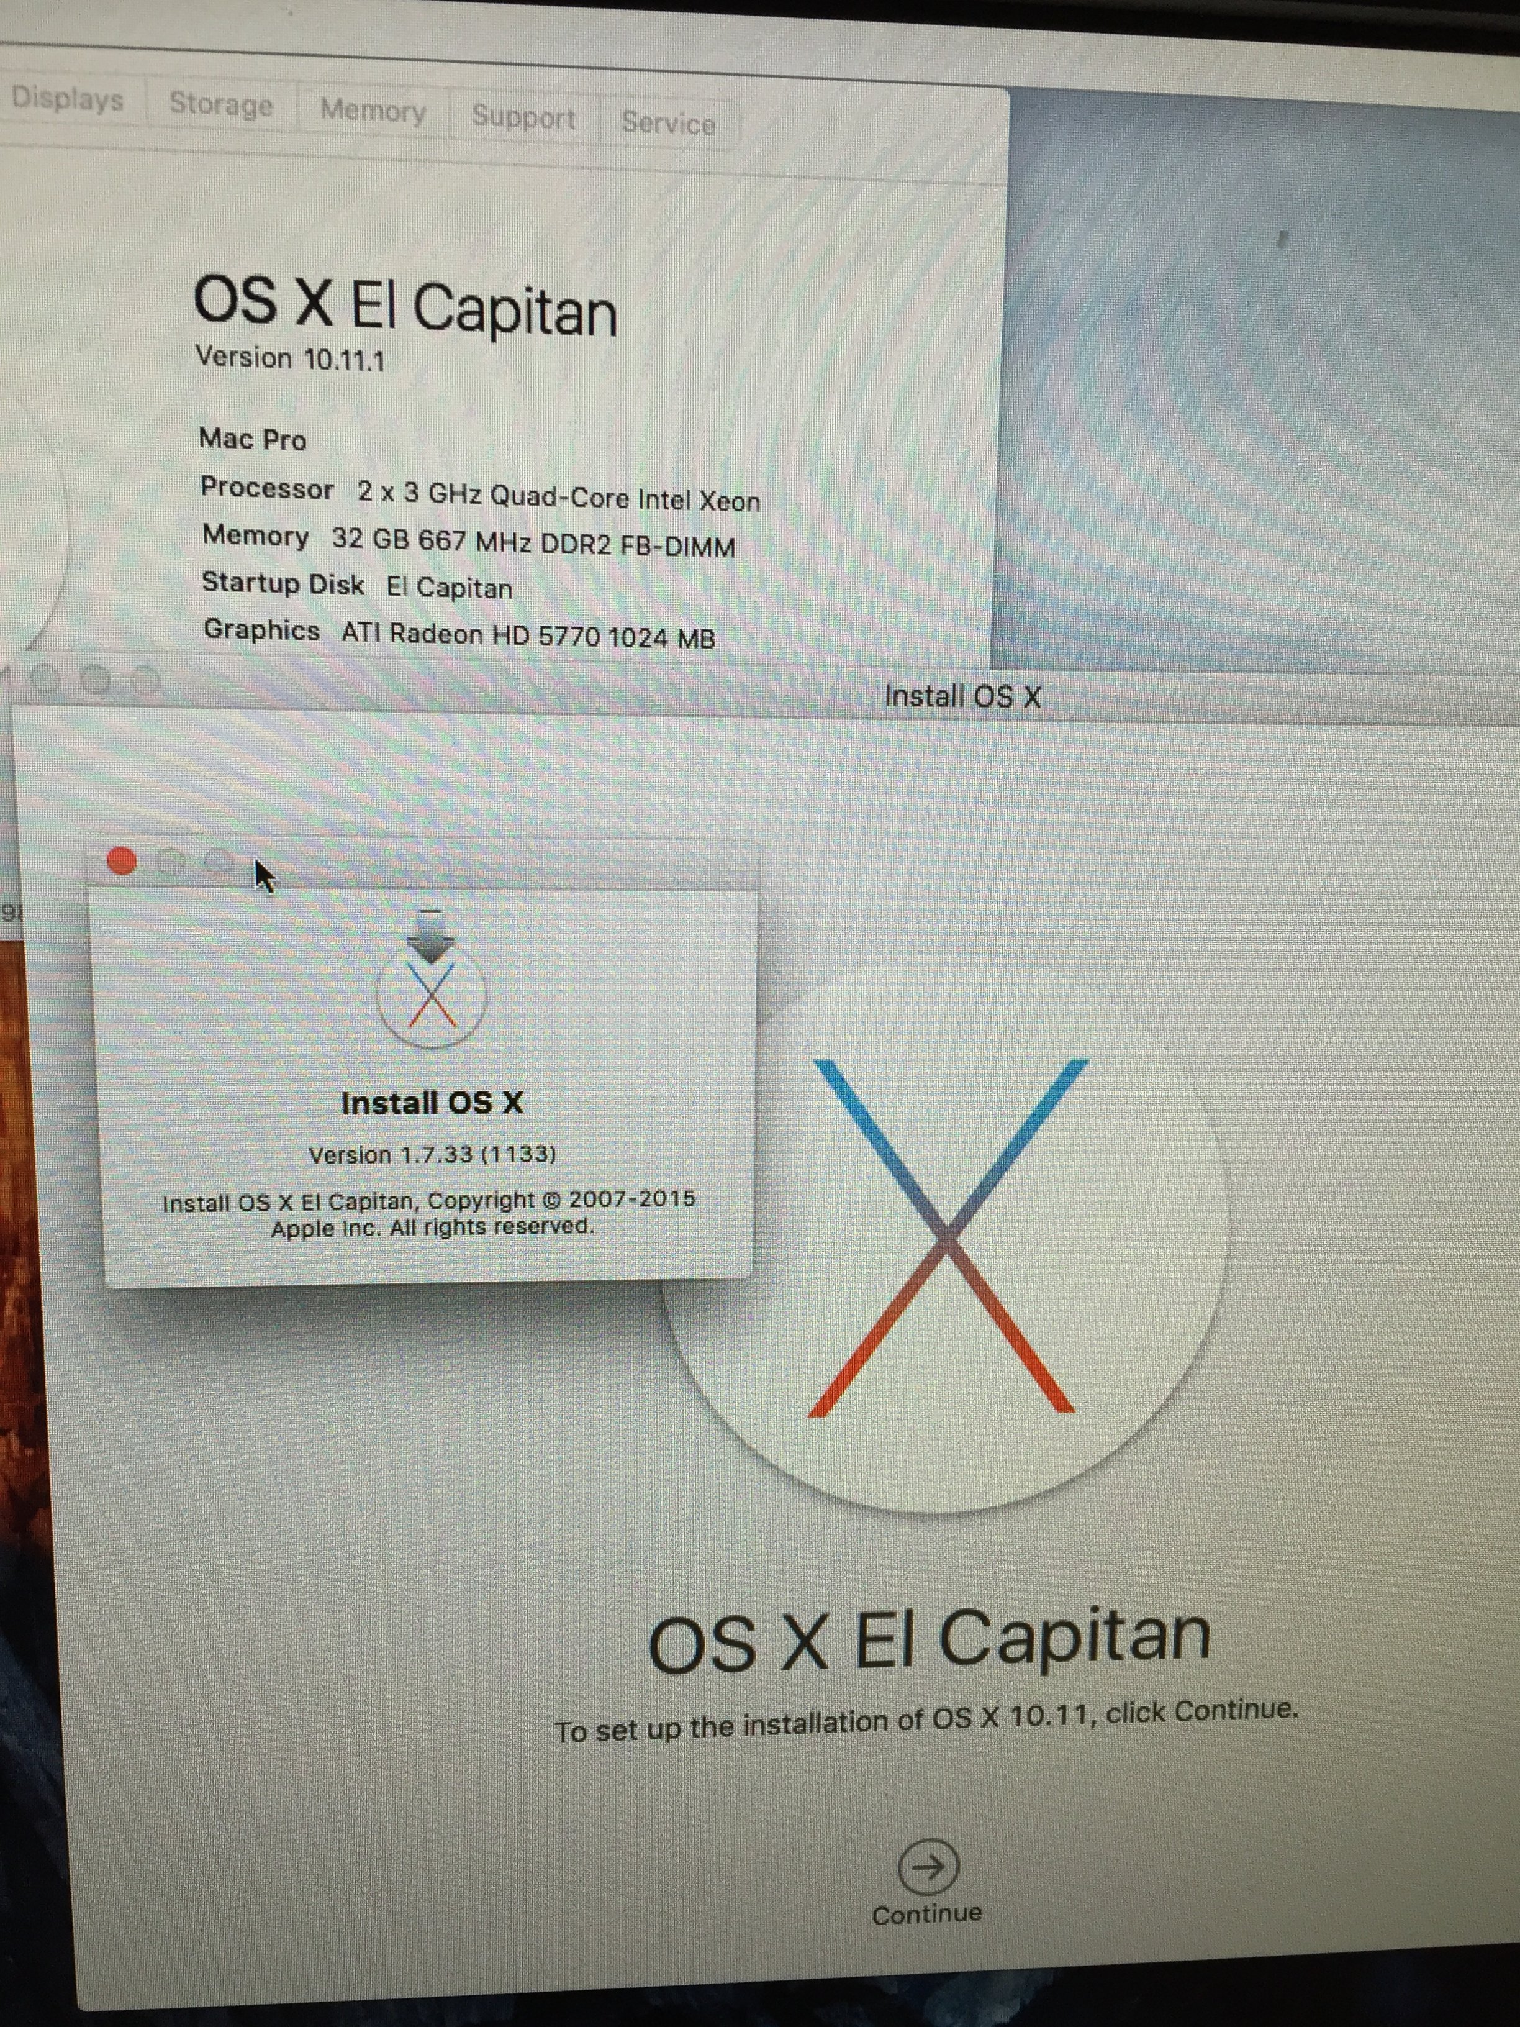Click the "Version 10.11.1" text
This screenshot has height=2027, width=1520.
(x=290, y=358)
